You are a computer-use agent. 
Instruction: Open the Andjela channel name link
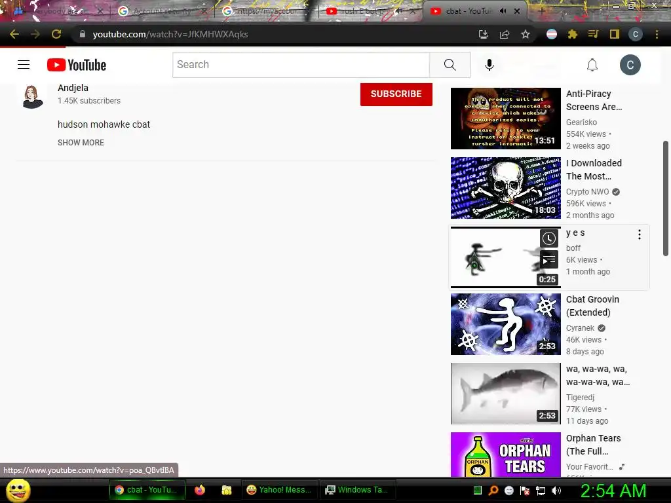tap(73, 88)
